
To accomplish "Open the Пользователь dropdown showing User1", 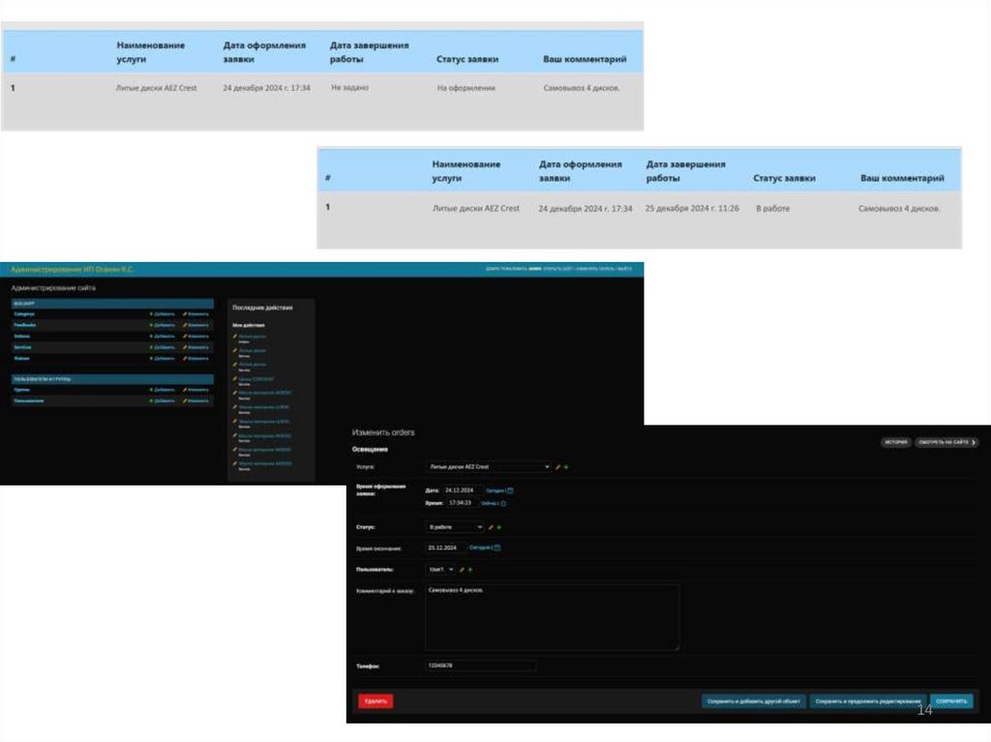I will click(440, 570).
